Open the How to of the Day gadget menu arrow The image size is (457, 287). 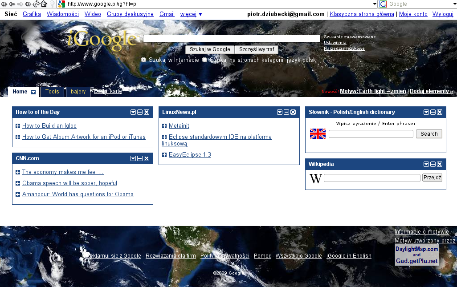pos(133,112)
